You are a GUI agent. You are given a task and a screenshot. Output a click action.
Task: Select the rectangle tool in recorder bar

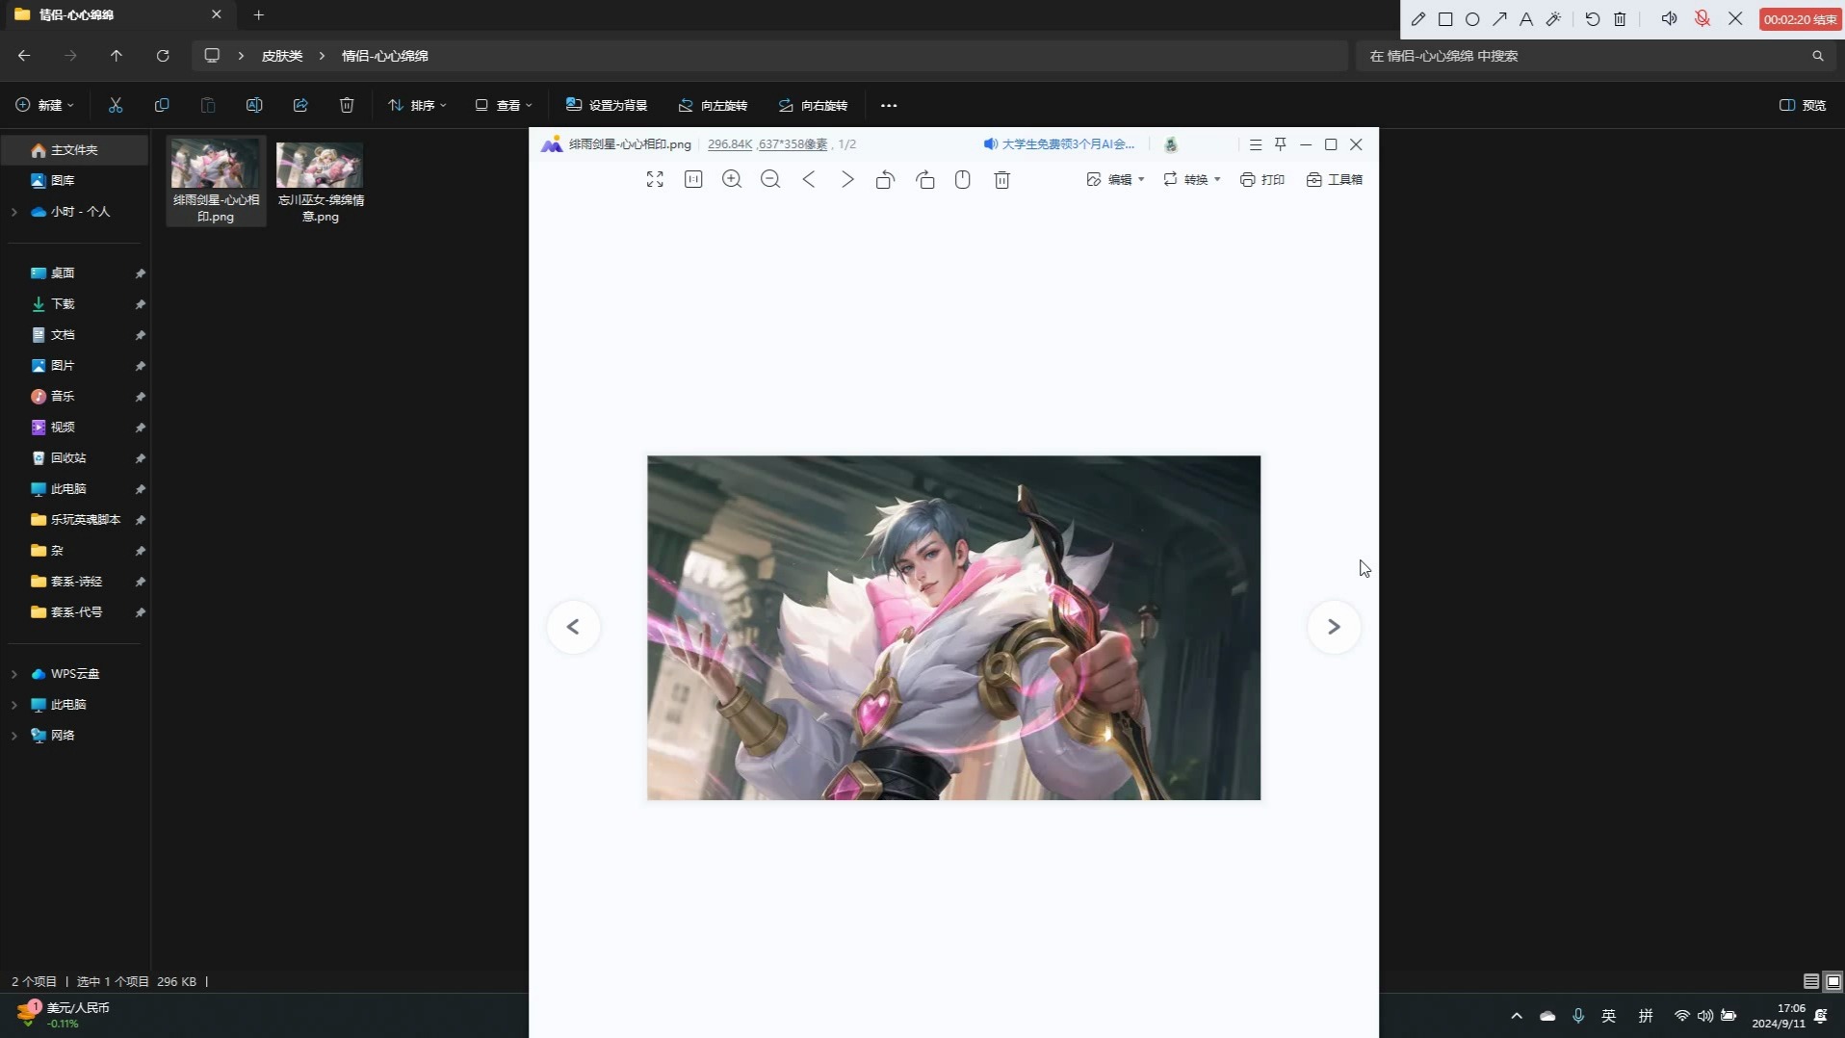tap(1445, 18)
